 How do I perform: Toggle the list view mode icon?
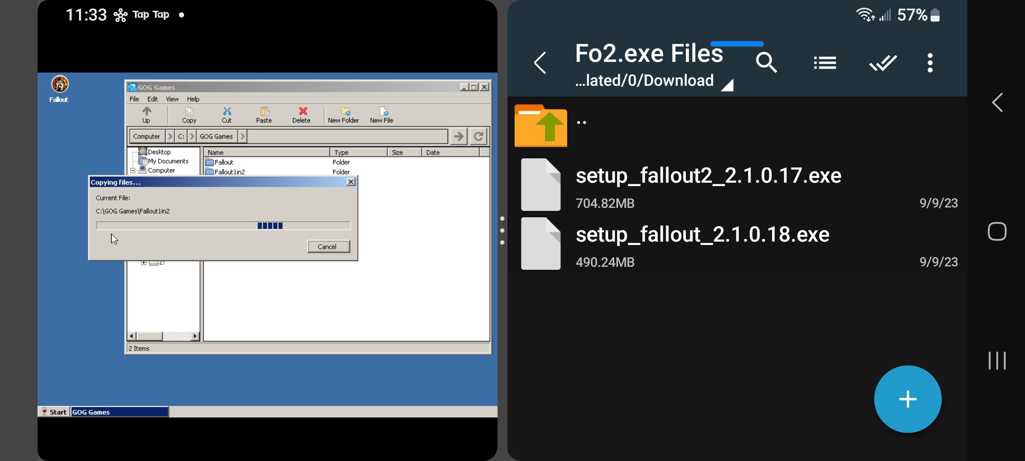pos(825,63)
